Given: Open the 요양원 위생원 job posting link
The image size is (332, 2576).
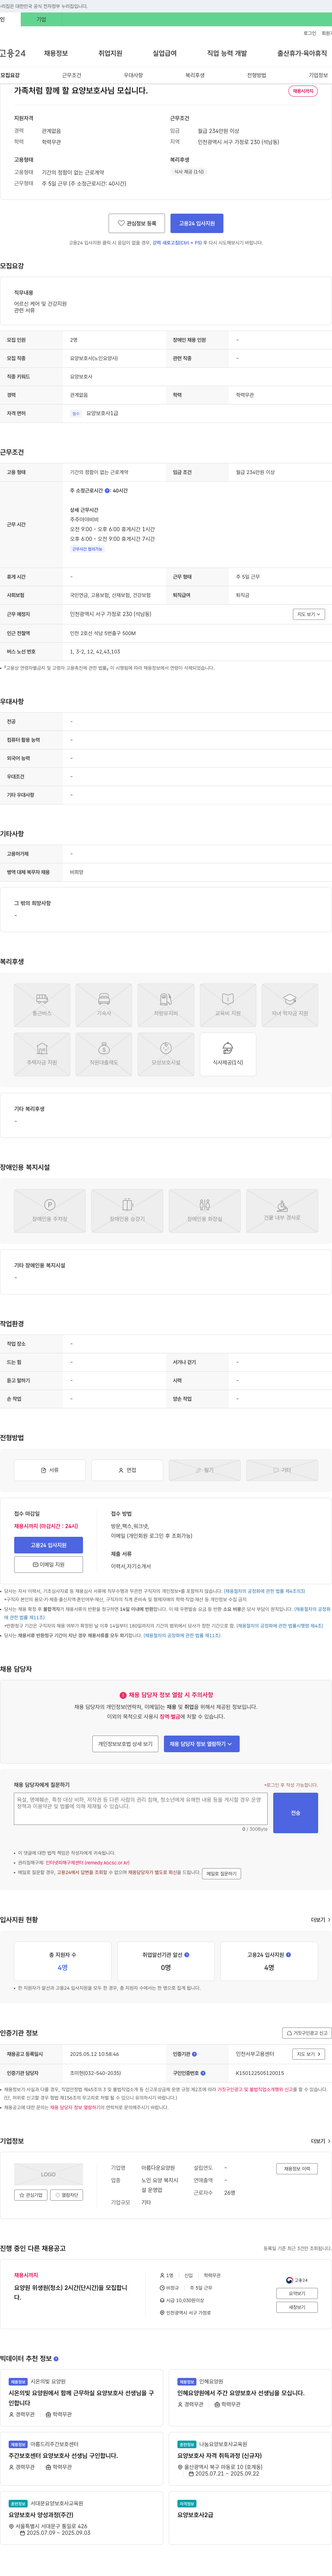Looking at the screenshot, I should (70, 2293).
